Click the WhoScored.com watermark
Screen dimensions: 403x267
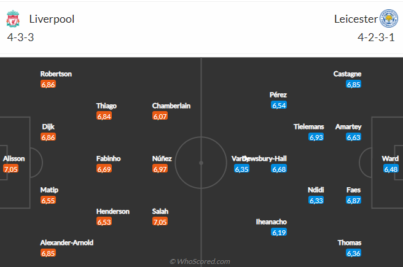coord(200,261)
